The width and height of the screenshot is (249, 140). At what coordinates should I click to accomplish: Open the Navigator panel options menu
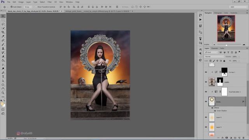tap(247, 13)
